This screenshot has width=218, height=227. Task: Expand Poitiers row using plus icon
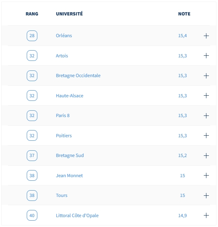point(206,136)
